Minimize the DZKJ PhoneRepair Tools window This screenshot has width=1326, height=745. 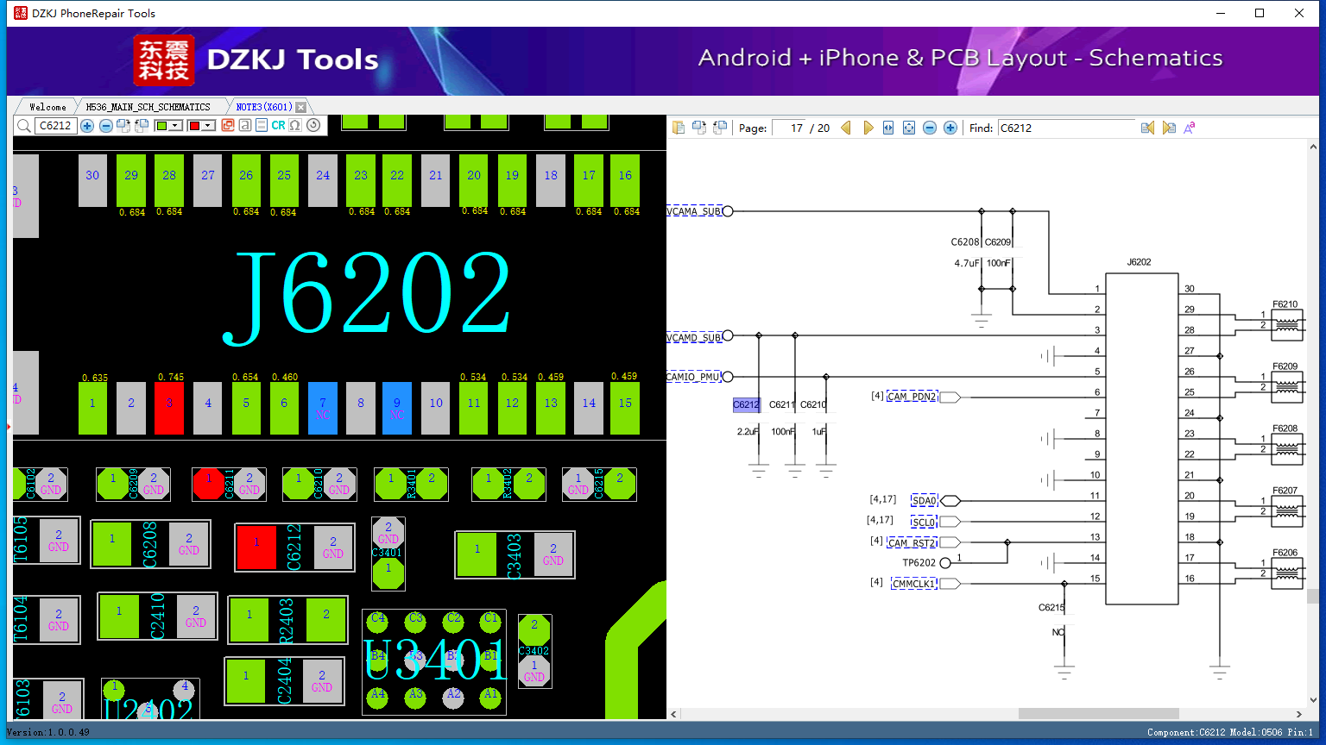point(1221,13)
